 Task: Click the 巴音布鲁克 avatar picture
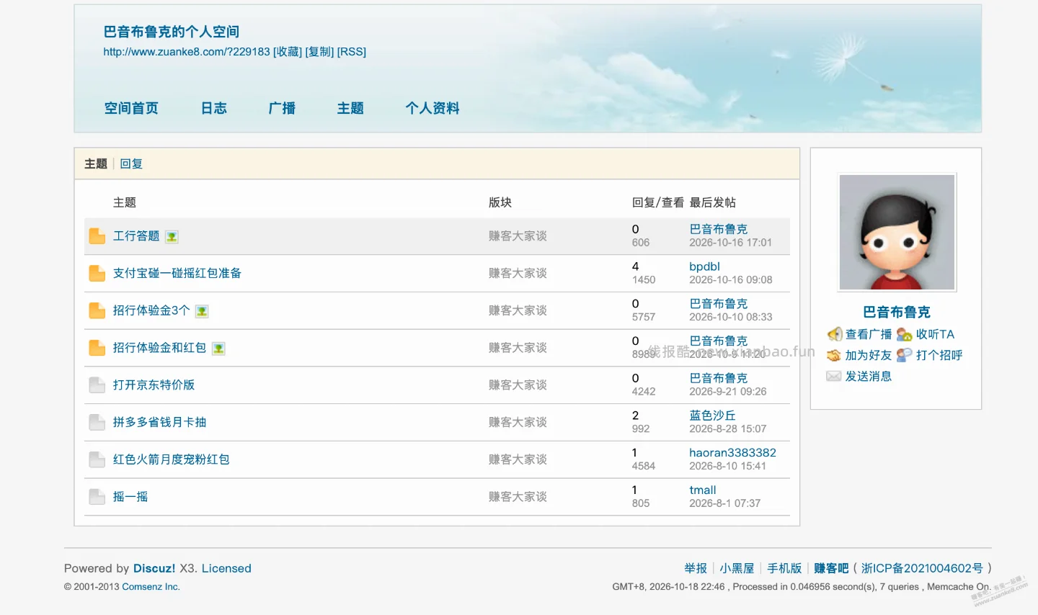[897, 232]
